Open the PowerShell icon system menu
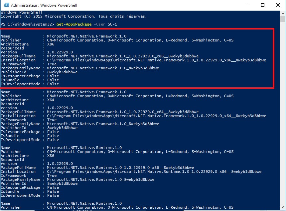Viewport: 286px width, 211px height. point(5,5)
